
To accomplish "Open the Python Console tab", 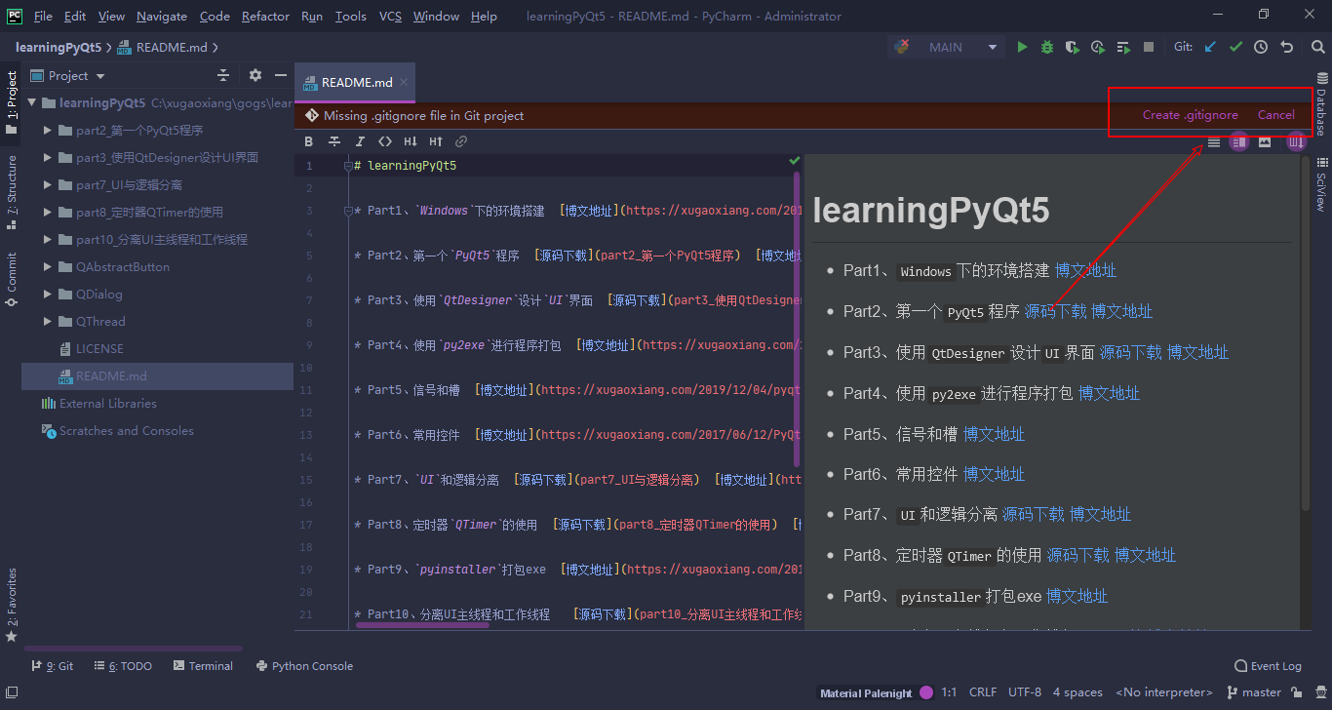I will click(304, 666).
